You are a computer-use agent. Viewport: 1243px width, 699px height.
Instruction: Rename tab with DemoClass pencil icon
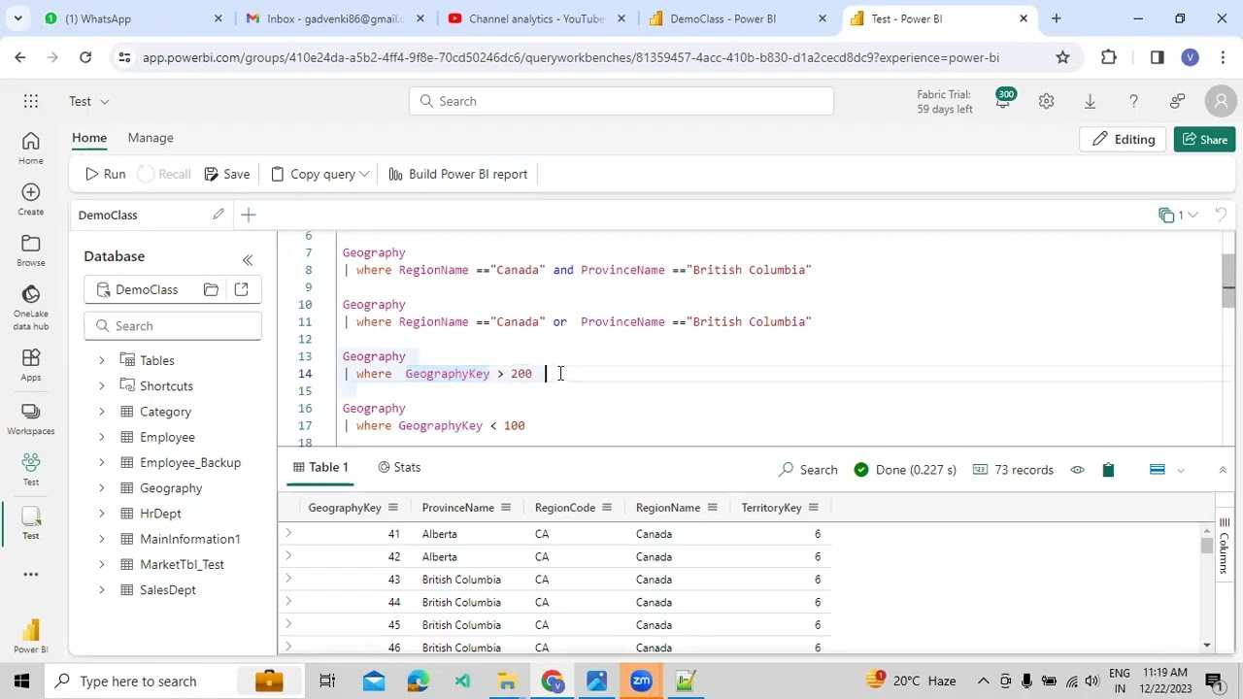(218, 215)
